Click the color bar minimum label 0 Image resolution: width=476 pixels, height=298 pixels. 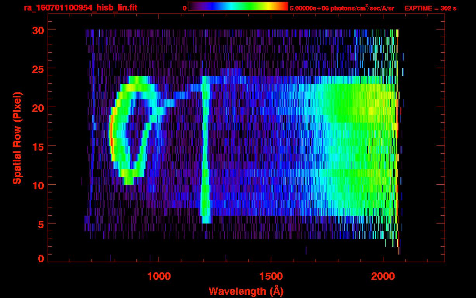point(185,8)
